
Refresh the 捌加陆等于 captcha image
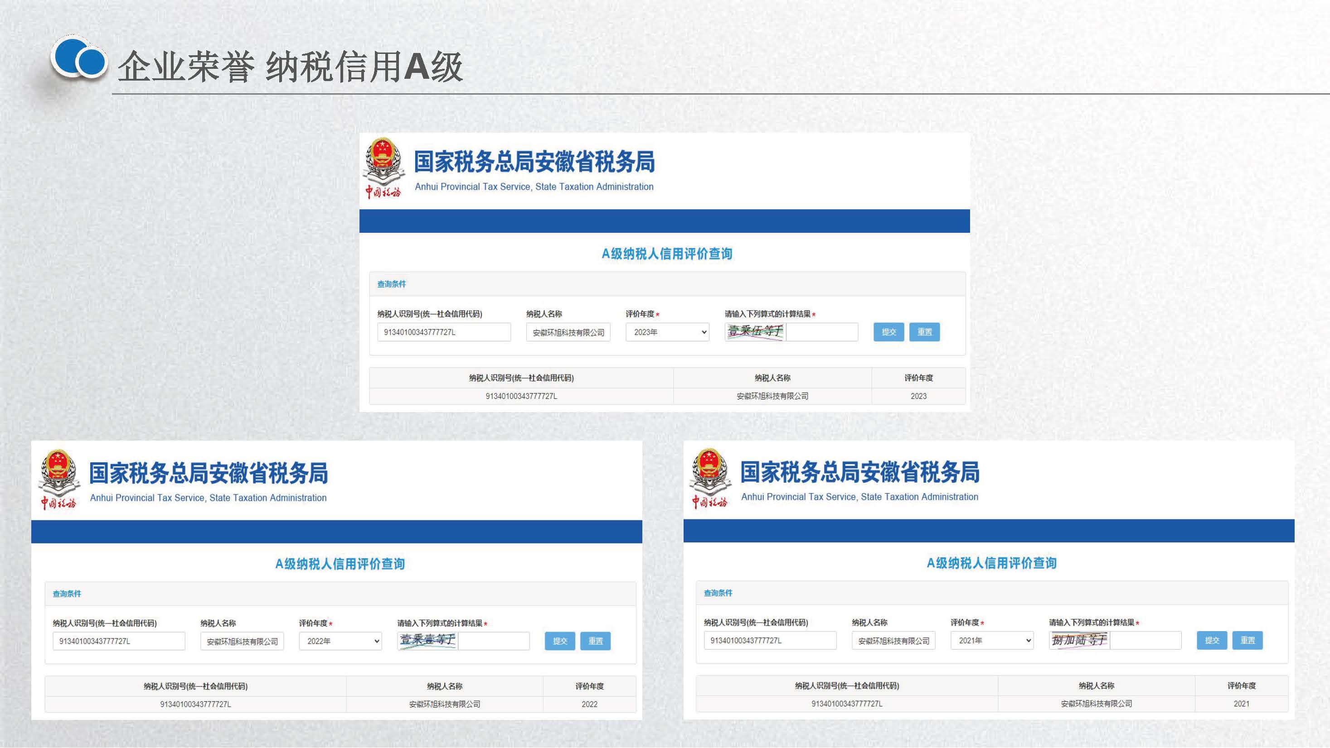click(1079, 640)
